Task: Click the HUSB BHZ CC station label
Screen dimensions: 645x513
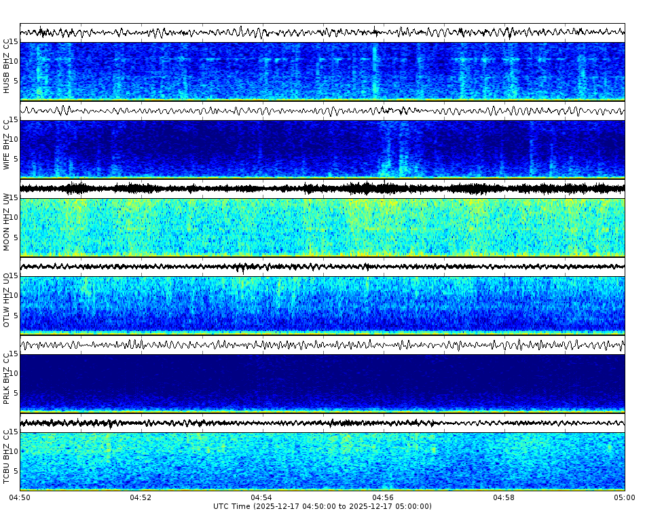Action: (x=7, y=64)
